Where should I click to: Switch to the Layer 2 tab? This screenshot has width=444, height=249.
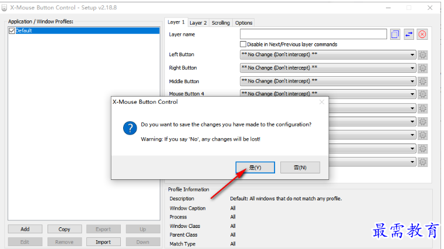point(198,23)
